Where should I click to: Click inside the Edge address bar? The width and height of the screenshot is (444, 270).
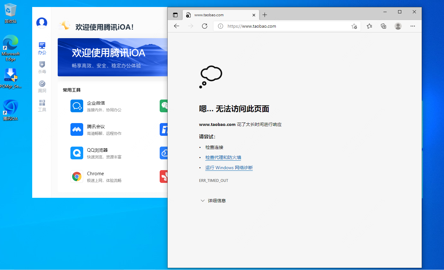[x=280, y=26]
